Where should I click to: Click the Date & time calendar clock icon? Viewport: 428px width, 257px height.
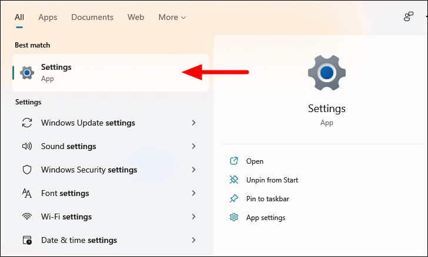click(x=27, y=240)
